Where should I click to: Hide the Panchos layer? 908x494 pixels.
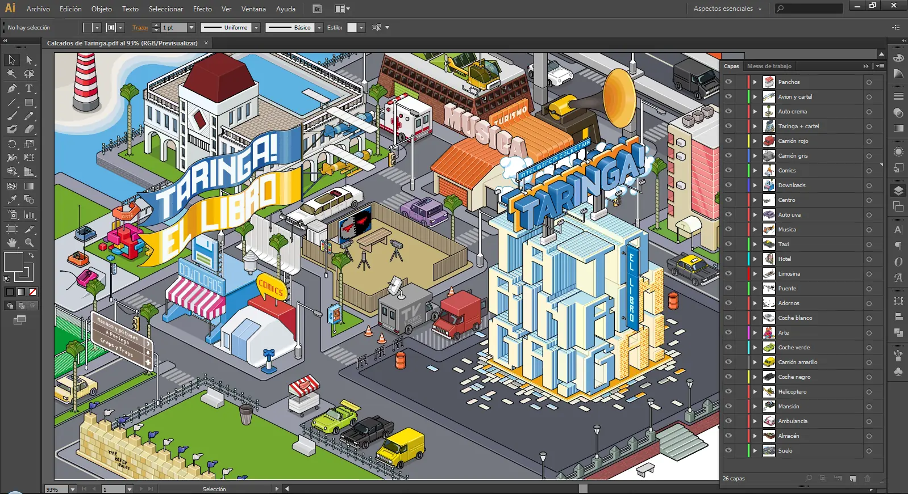pyautogui.click(x=728, y=82)
